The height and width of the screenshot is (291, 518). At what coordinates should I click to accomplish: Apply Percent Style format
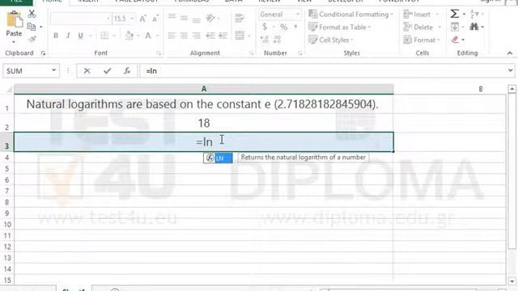click(x=283, y=27)
